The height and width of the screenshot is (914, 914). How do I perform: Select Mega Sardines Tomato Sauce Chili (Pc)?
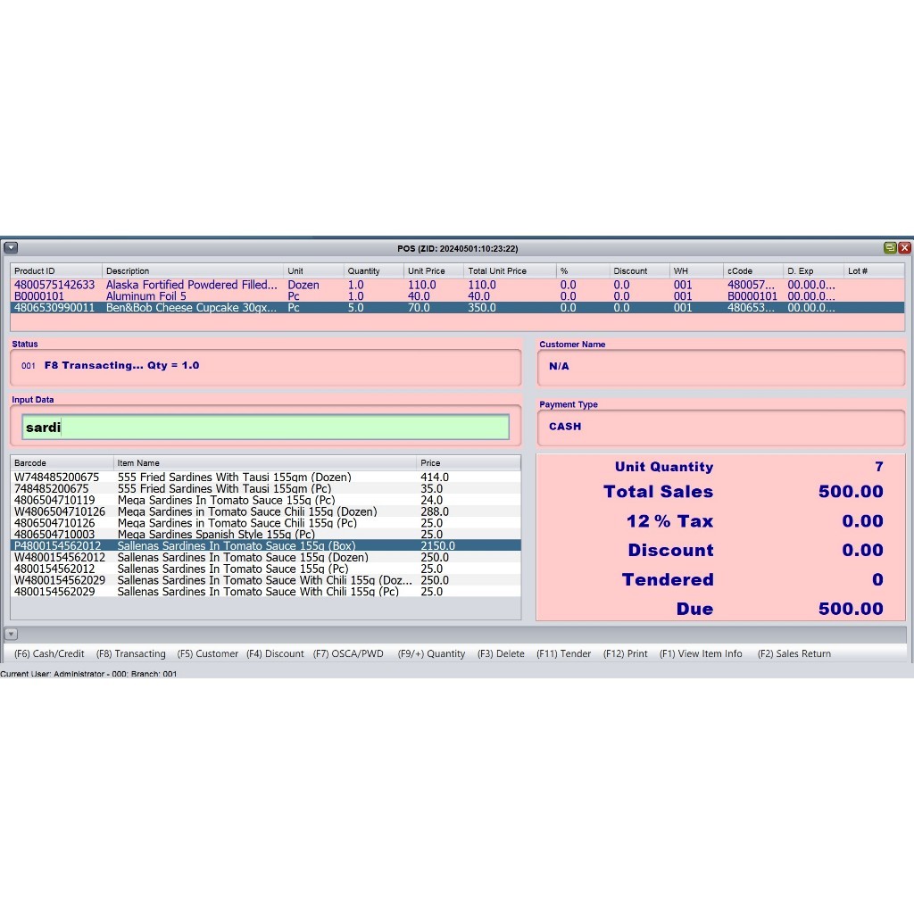266,523
